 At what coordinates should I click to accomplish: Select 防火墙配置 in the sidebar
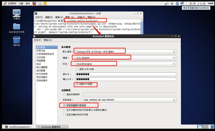pyautogui.click(x=47, y=67)
